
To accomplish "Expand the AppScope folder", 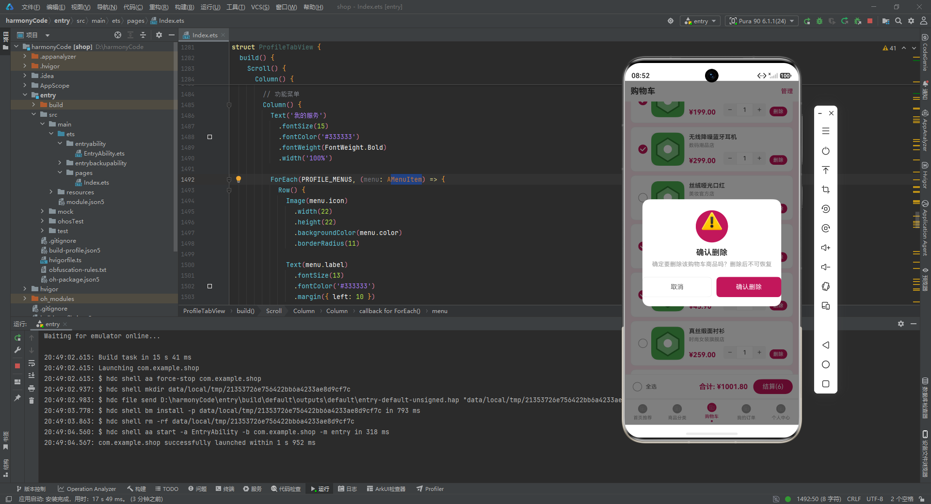I will tap(25, 85).
